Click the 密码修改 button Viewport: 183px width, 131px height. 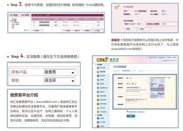tap(87, 31)
